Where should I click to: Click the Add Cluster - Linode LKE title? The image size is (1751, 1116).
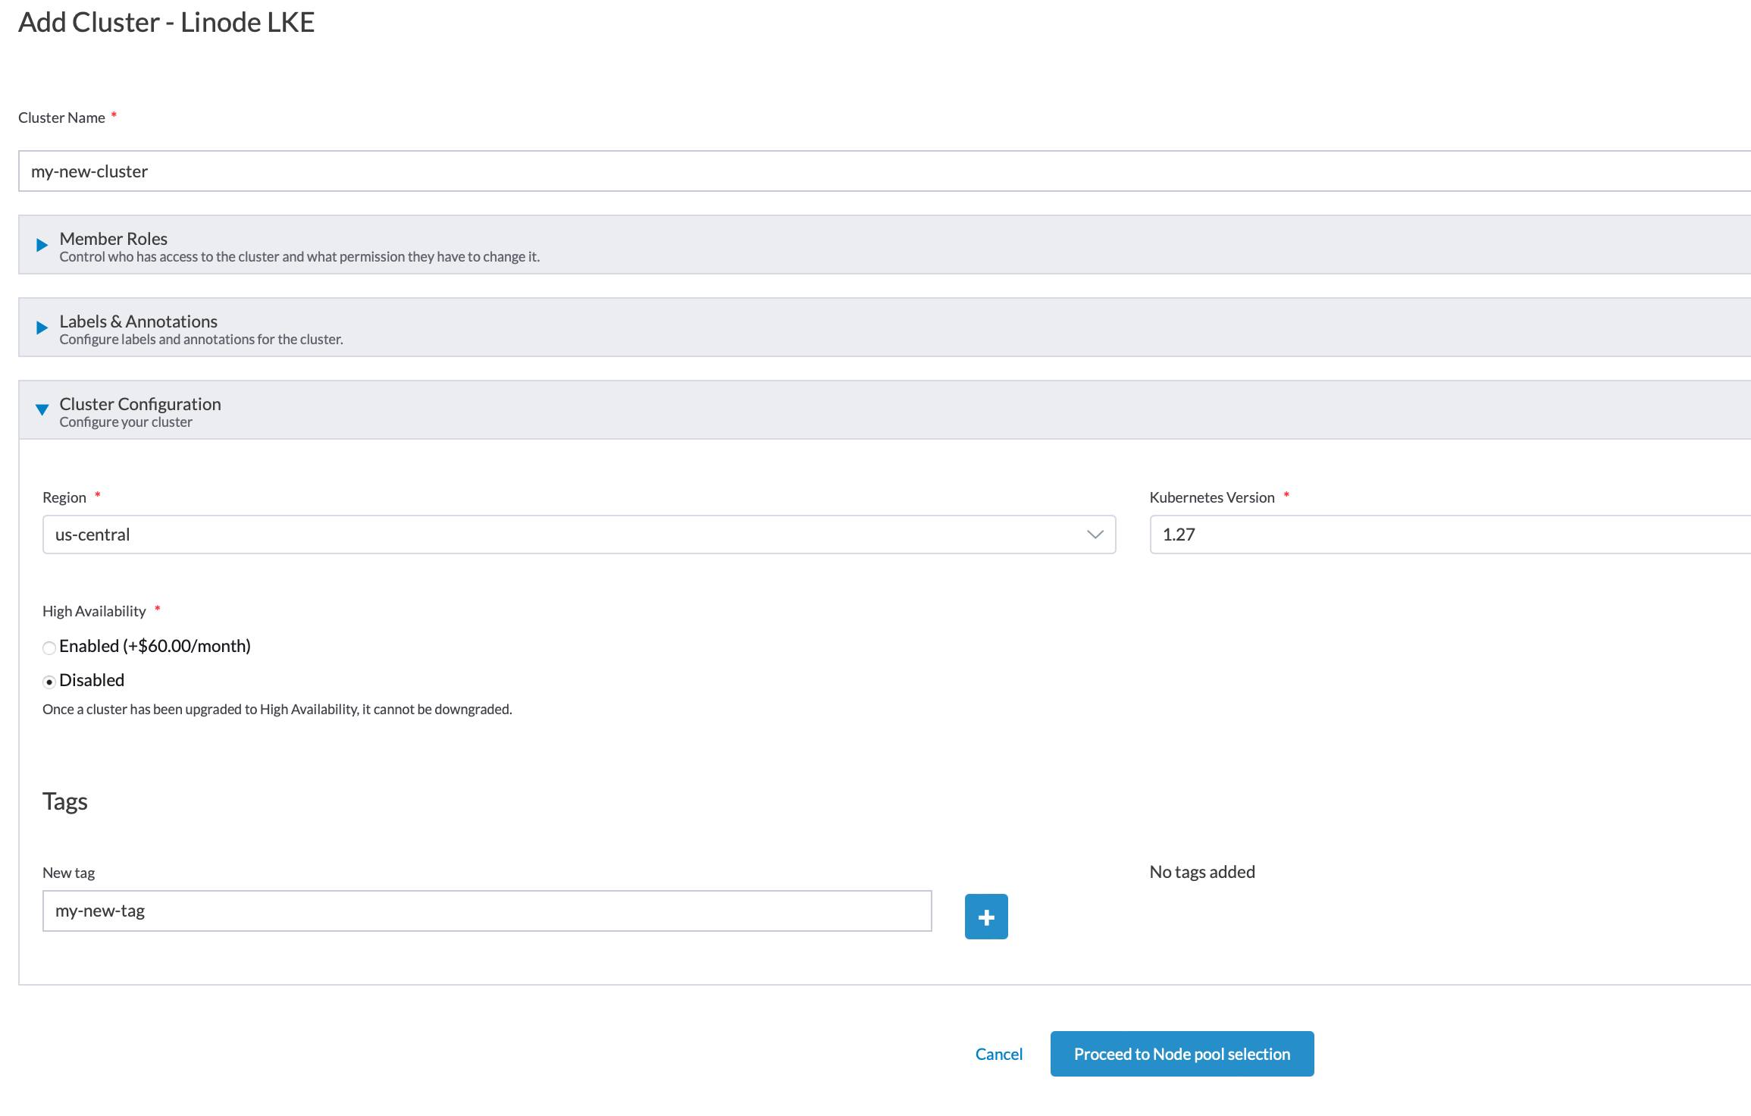coord(165,23)
